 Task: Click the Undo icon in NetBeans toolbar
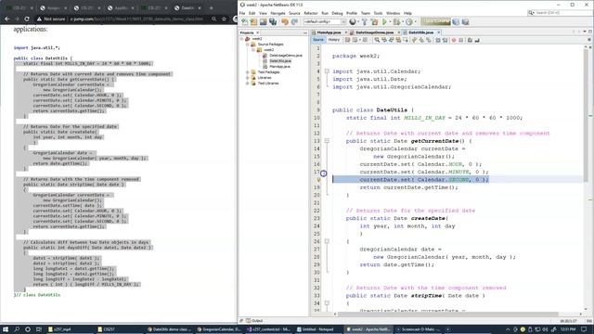[x=285, y=22]
